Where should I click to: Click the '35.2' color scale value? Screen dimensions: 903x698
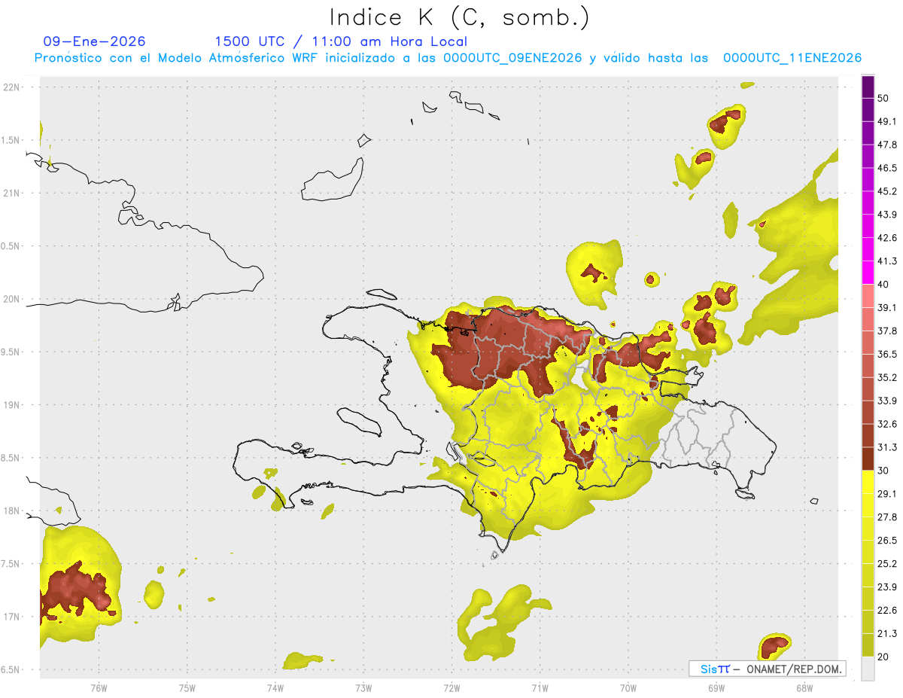tap(887, 377)
